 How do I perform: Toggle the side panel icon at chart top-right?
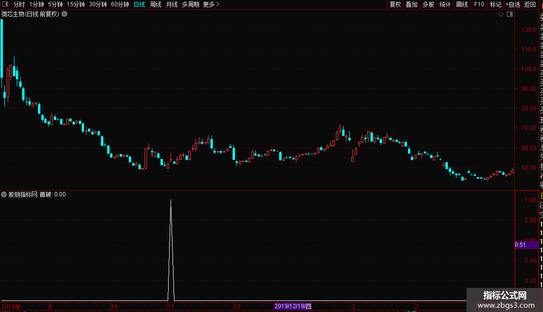pyautogui.click(x=510, y=14)
